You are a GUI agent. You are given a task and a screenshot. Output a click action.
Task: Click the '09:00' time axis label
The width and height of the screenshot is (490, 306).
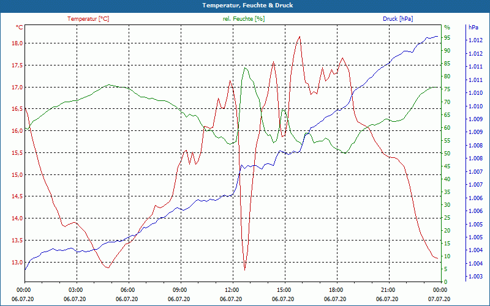(179, 289)
